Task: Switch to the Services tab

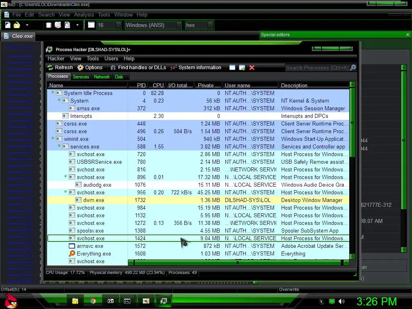Action: (80, 77)
